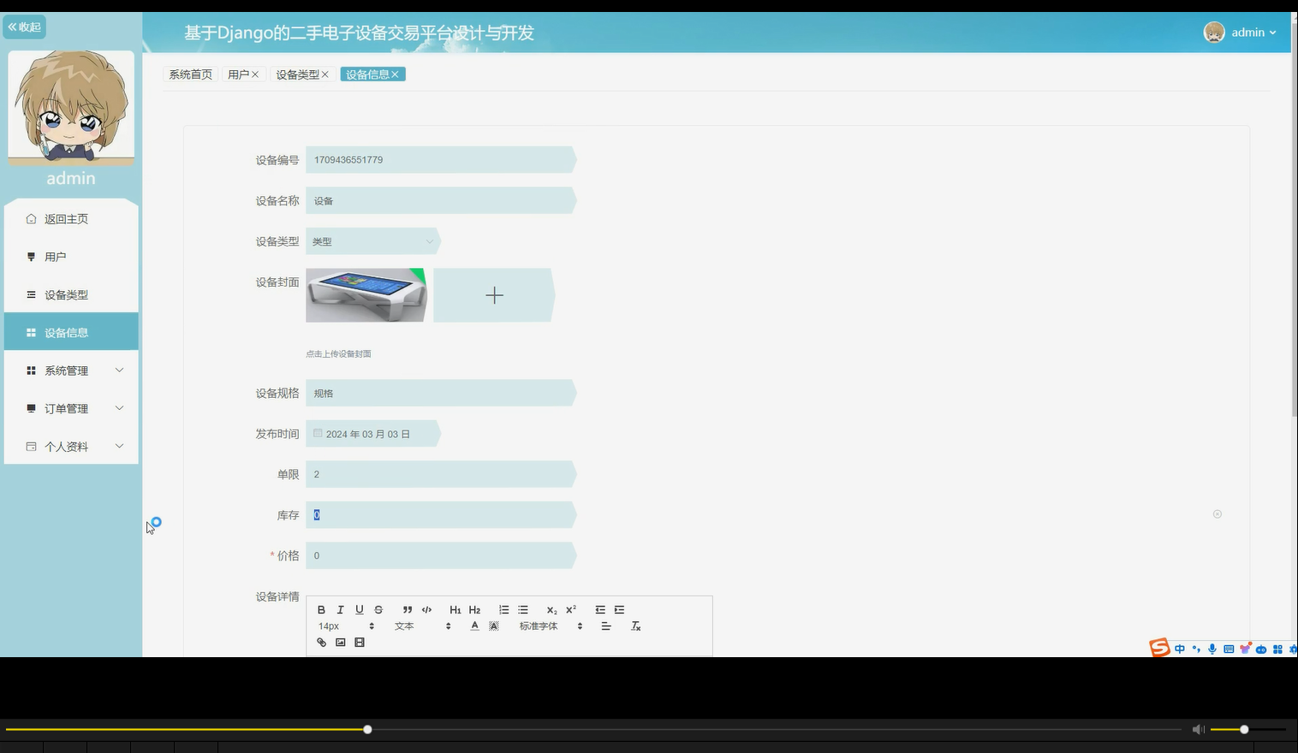Open 设备信息 in the sidebar menu

click(71, 332)
